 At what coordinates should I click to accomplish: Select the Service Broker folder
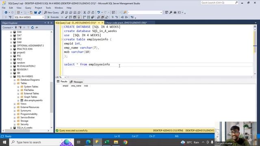coord(28,118)
